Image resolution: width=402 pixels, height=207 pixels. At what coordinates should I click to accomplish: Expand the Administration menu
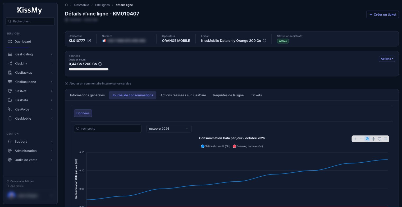click(30, 151)
